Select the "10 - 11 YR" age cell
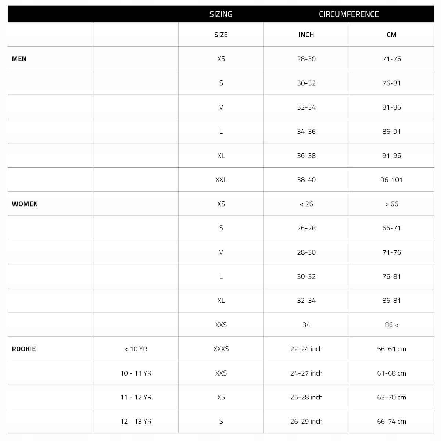This screenshot has width=441, height=441. pos(136,373)
